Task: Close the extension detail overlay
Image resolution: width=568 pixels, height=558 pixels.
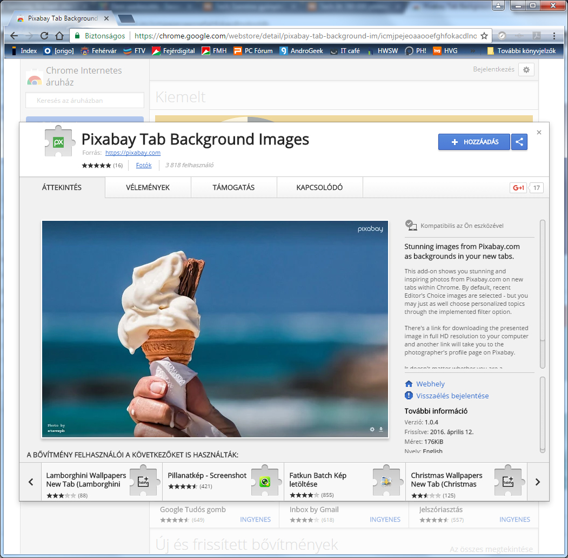Action: (x=539, y=133)
